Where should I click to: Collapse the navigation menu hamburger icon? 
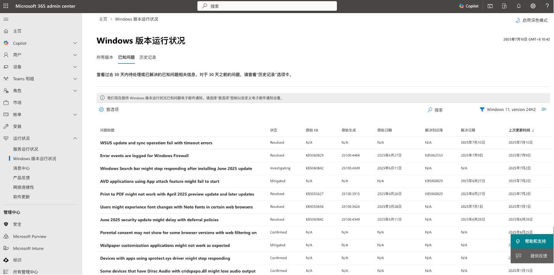tap(6, 19)
